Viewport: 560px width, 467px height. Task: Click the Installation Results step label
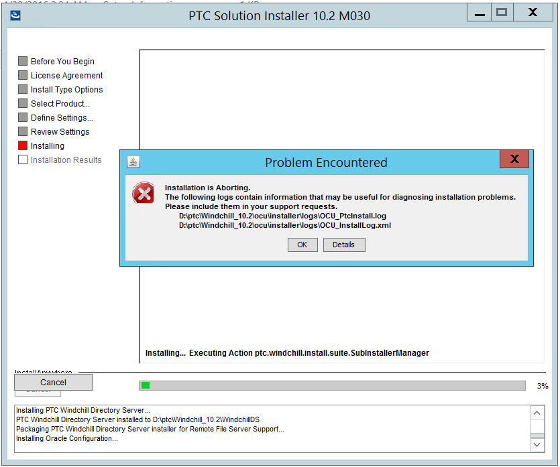click(66, 160)
